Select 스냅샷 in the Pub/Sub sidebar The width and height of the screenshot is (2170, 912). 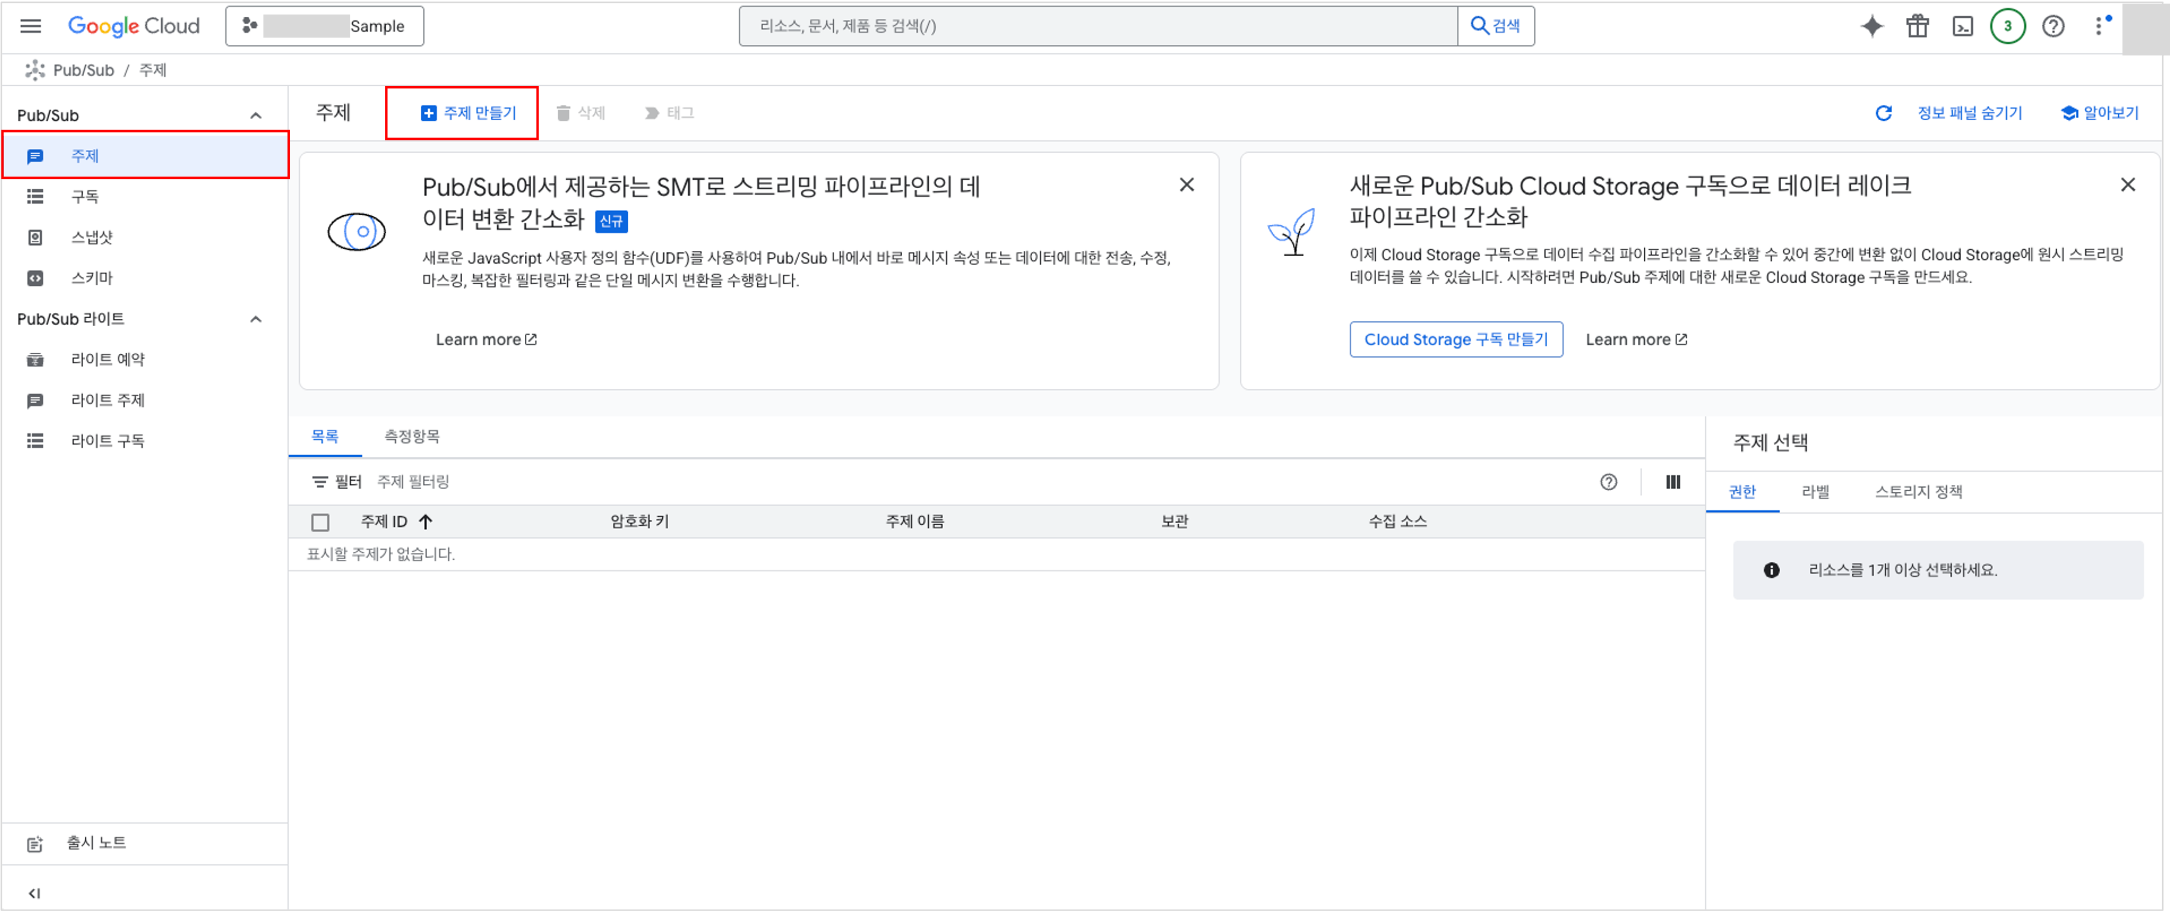point(92,236)
